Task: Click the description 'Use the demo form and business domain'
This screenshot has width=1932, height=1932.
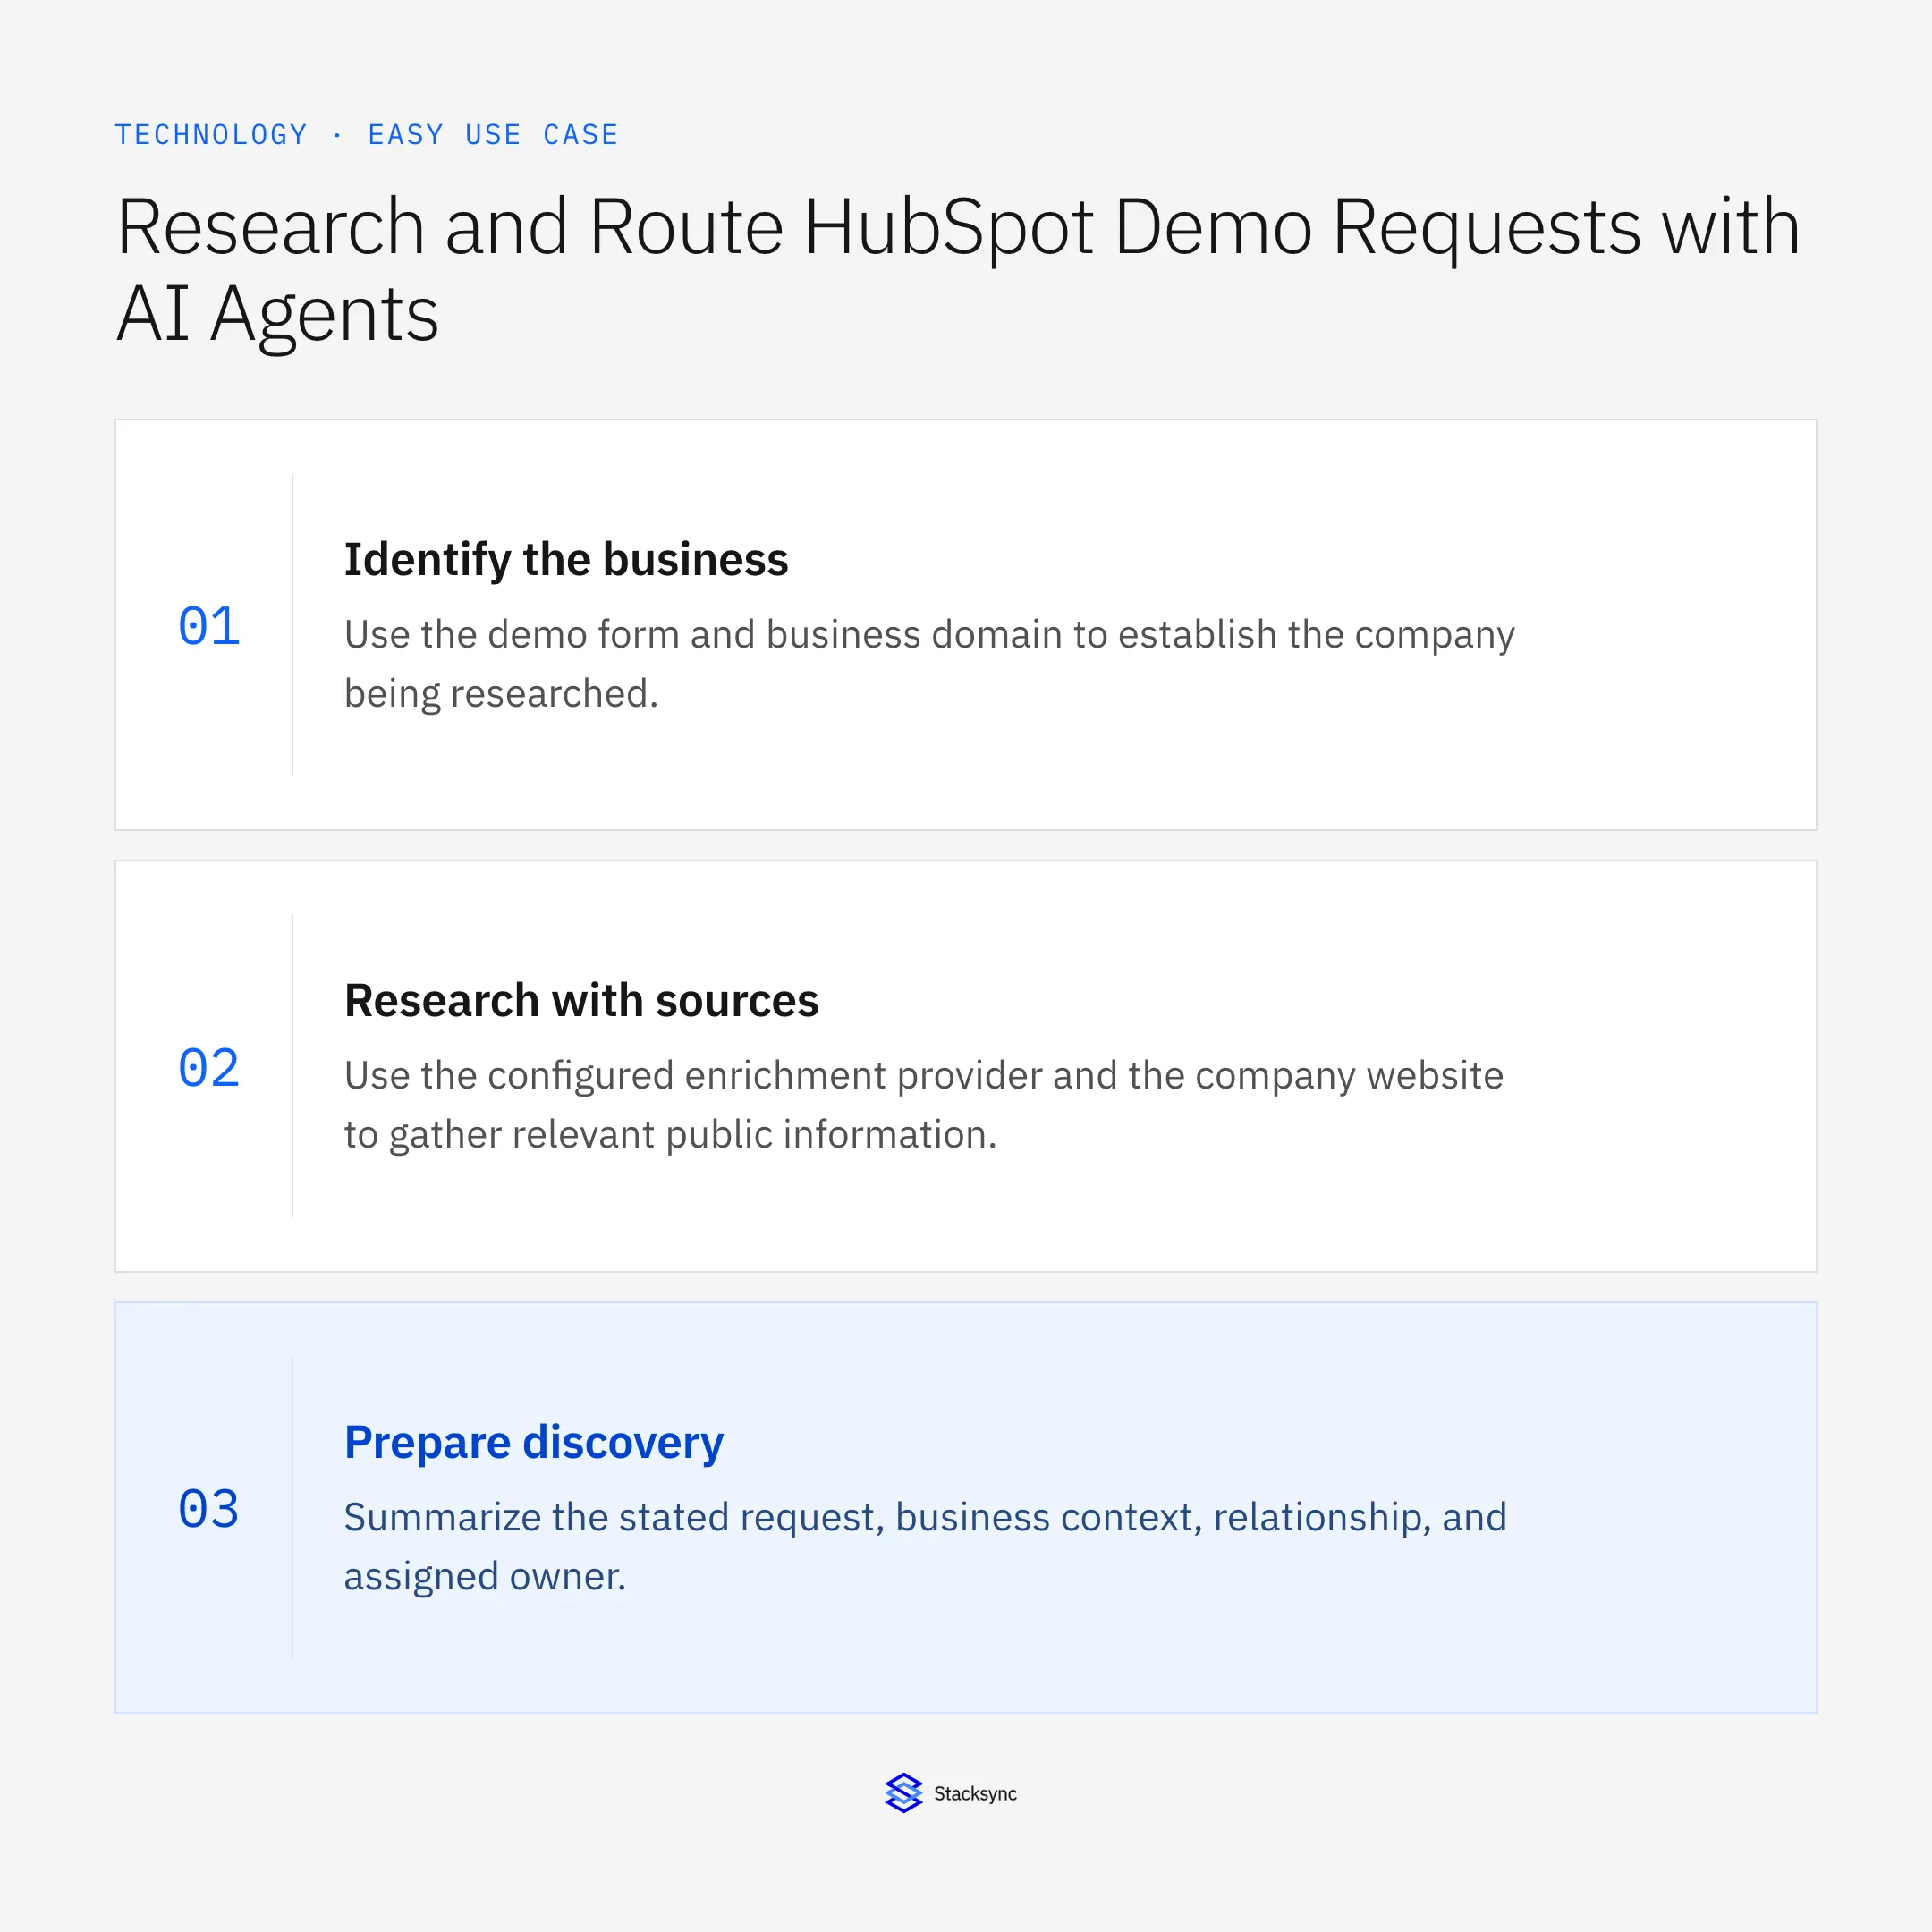Action: [x=929, y=664]
